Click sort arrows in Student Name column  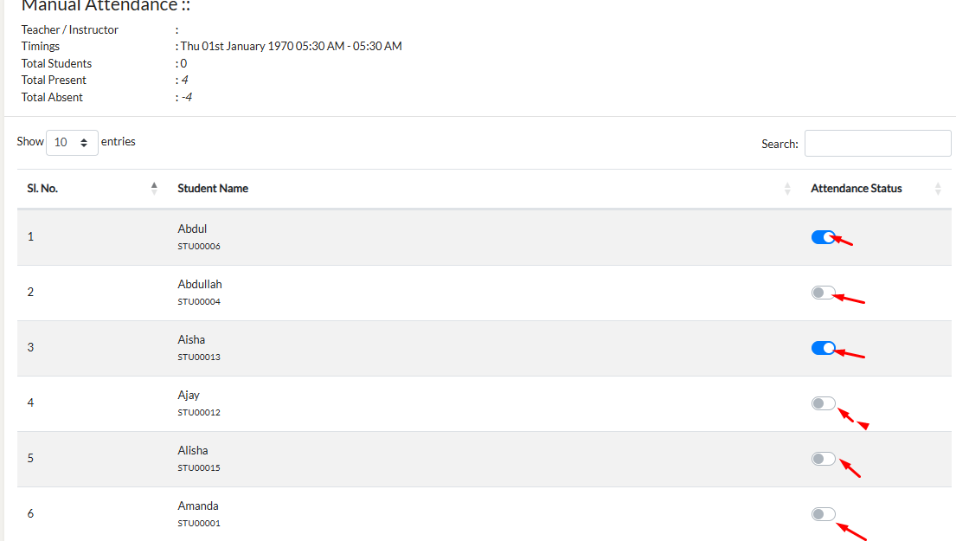[x=787, y=189]
